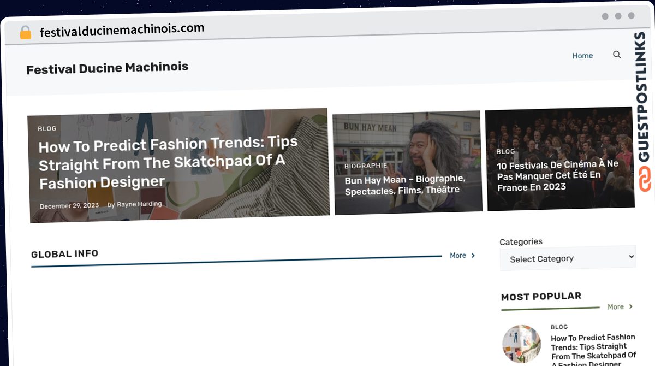Open the 10 Festivals De Cinéma article
This screenshot has width=655, height=366.
click(557, 175)
